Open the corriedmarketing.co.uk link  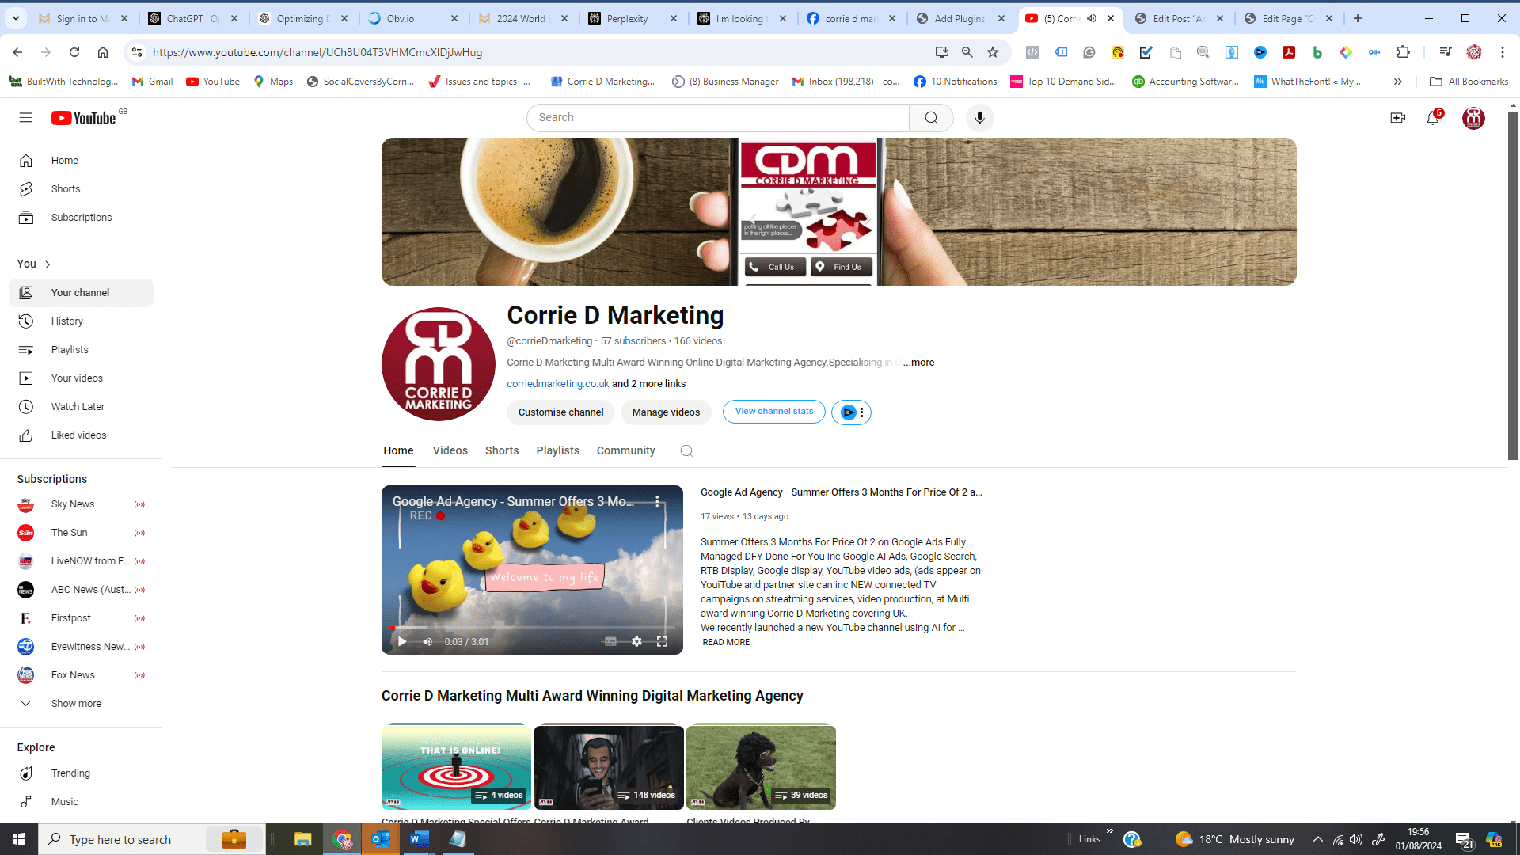click(x=558, y=384)
